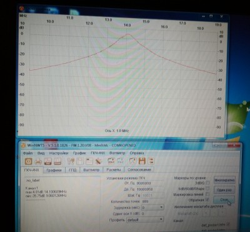
Task: Click the floppy disk save icon
Action: tap(142, 161)
